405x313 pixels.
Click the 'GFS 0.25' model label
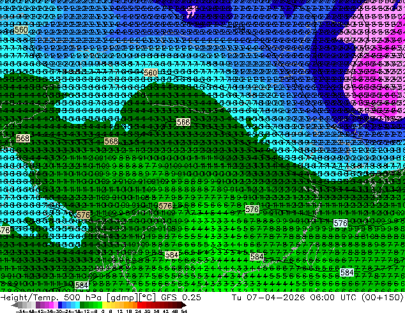181,297
